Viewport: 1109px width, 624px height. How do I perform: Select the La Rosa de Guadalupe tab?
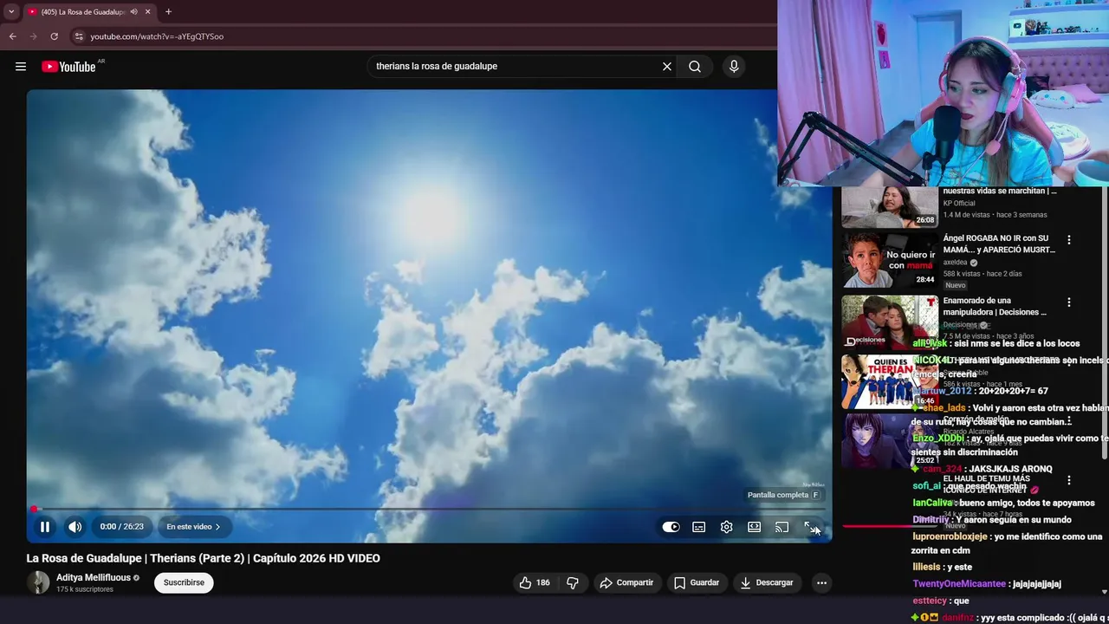click(82, 12)
